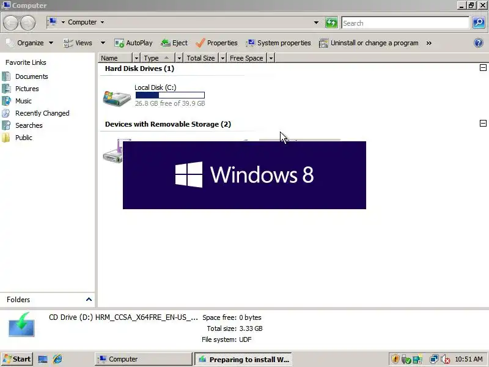
Task: Click the Show Desktop quick launch icon
Action: click(43, 359)
